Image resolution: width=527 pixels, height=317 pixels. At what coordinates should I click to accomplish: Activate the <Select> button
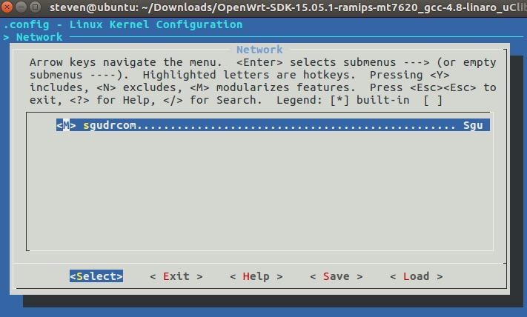click(x=96, y=276)
